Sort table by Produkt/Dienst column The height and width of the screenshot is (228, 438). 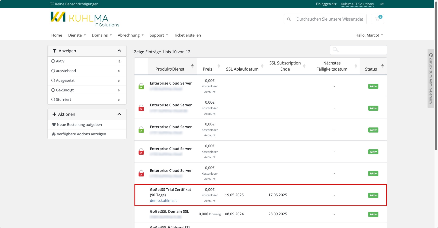[x=172, y=66]
